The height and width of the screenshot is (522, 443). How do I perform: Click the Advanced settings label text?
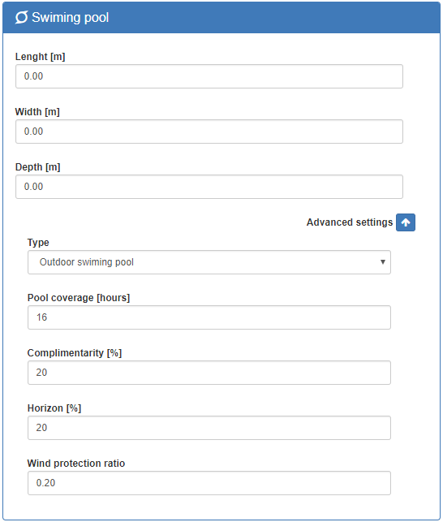350,222
